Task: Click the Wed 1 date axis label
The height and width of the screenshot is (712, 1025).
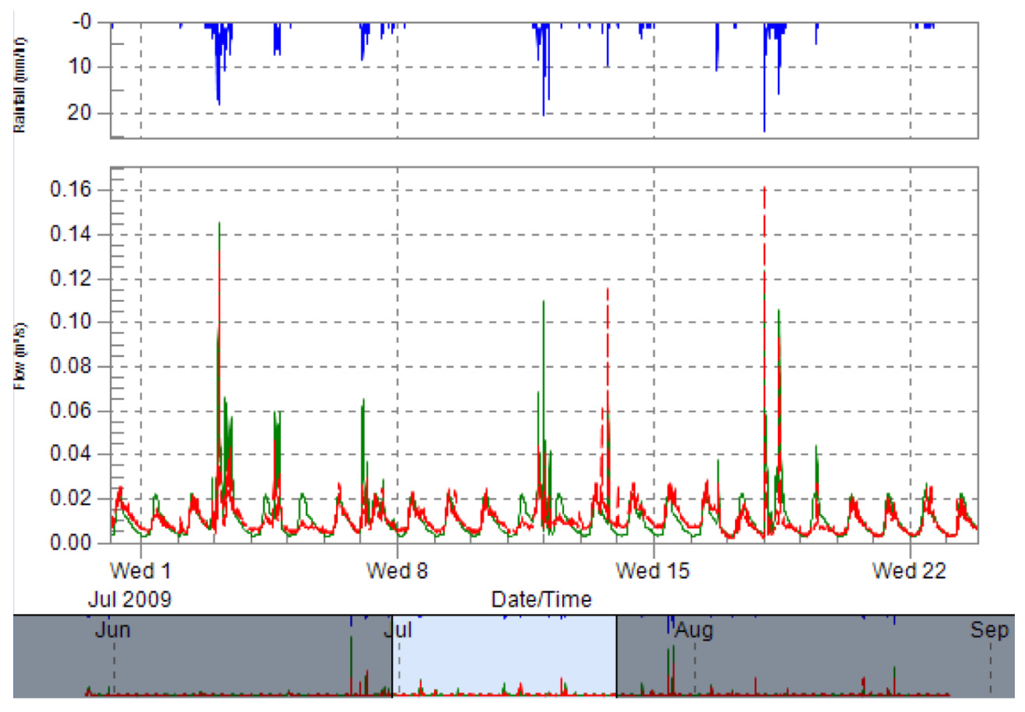Action: point(140,571)
